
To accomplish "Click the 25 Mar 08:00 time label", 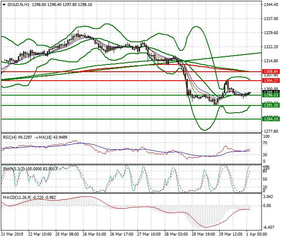I will click(67, 234).
